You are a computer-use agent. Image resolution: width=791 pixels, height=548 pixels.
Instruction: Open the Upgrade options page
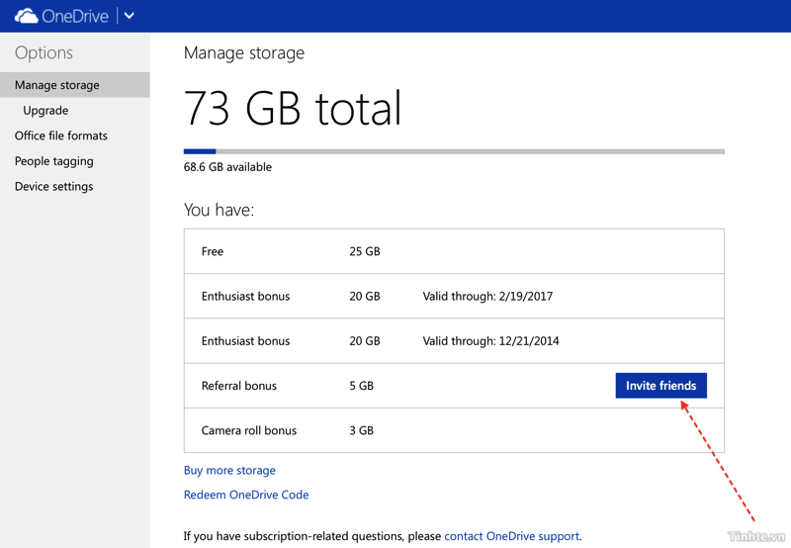point(45,111)
